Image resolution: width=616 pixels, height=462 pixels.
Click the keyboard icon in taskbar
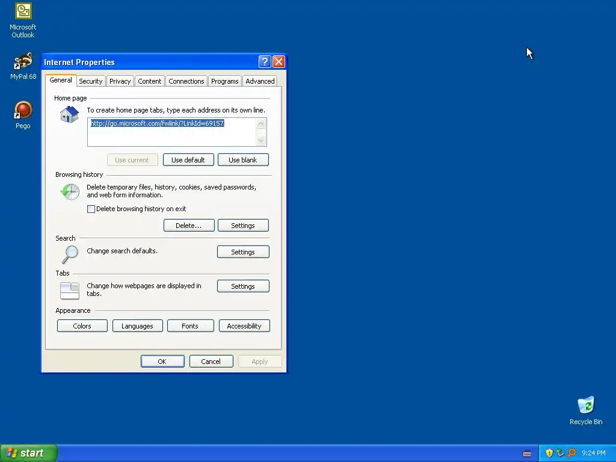coord(527,454)
